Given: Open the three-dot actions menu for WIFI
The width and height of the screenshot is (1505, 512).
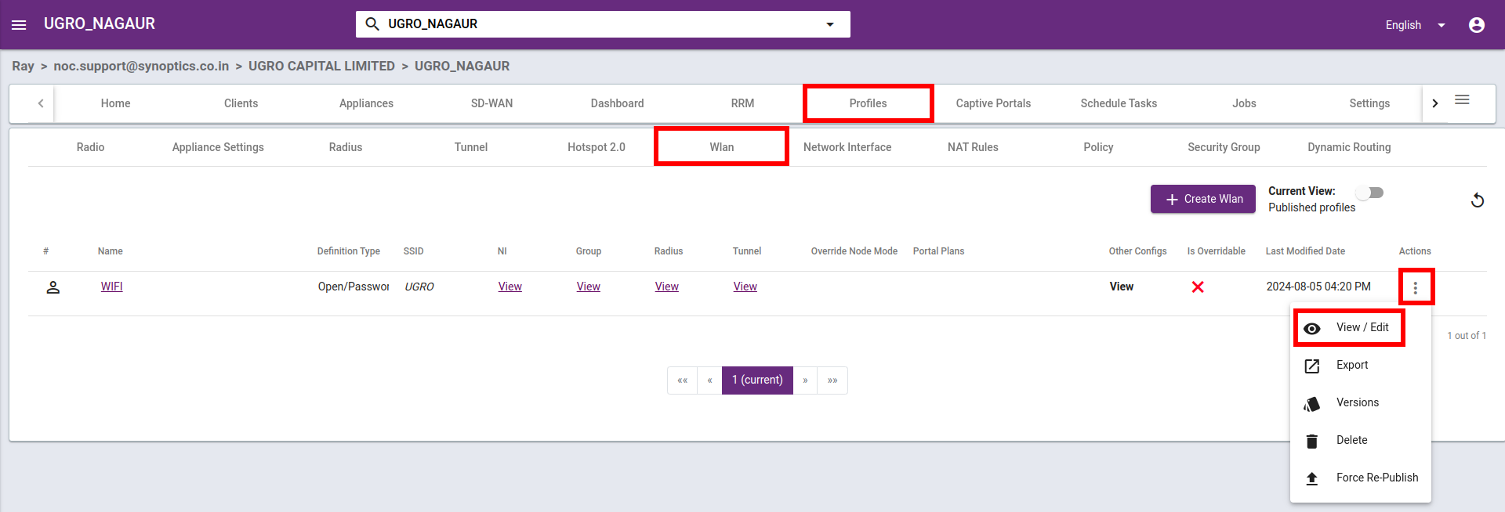Looking at the screenshot, I should coord(1415,287).
